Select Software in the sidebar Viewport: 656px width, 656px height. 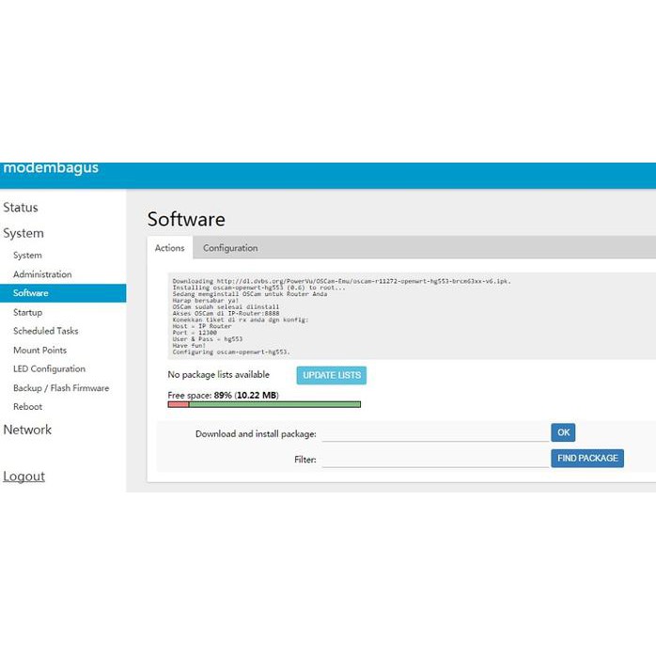click(31, 293)
